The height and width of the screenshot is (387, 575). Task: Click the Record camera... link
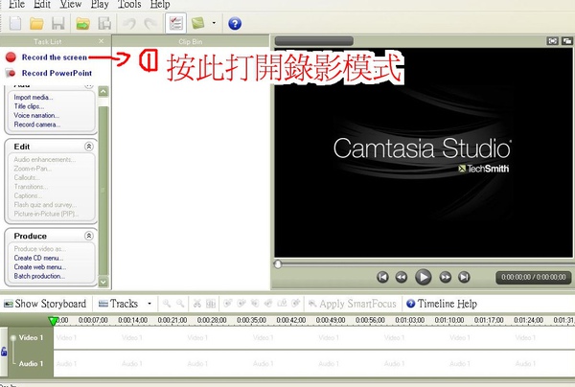pyautogui.click(x=36, y=125)
